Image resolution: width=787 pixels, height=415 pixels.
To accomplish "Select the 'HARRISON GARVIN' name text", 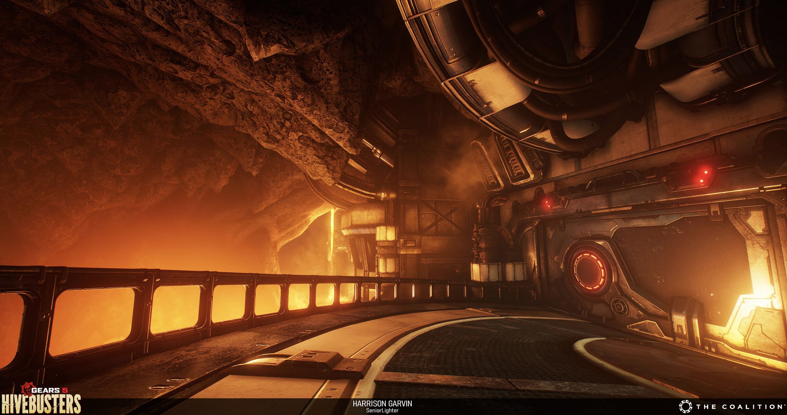I will [x=382, y=404].
